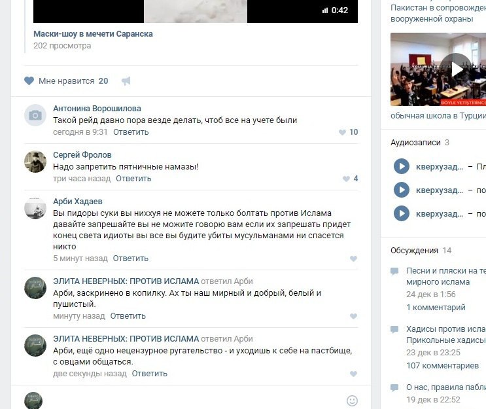Play the third audio track
Image resolution: width=486 pixels, height=409 pixels.
click(402, 213)
